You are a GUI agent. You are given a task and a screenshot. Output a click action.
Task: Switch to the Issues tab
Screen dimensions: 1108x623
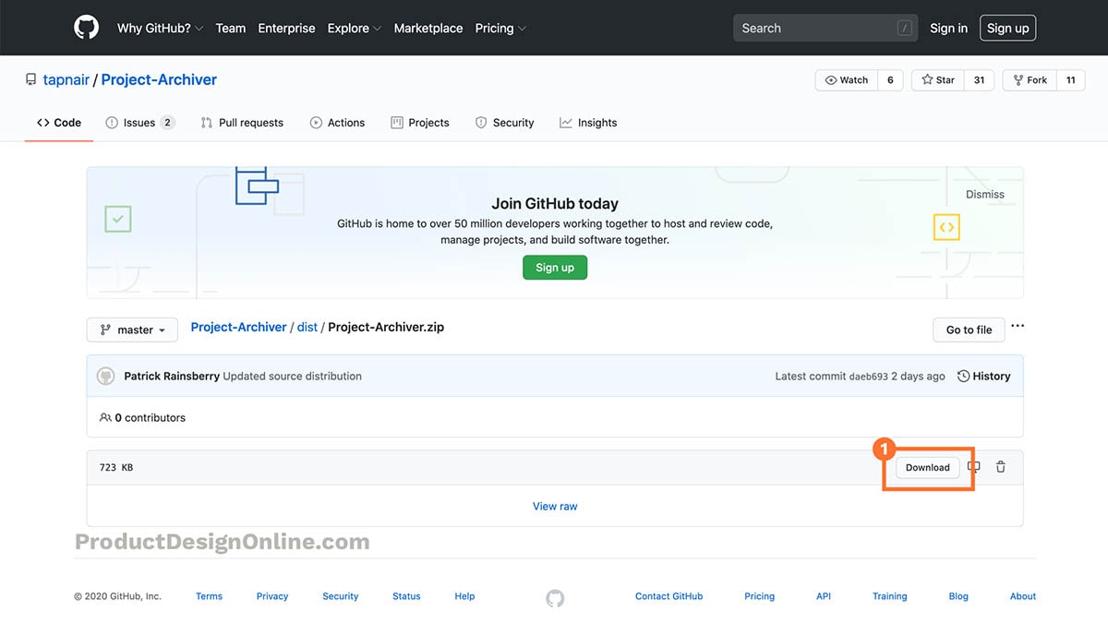point(140,123)
